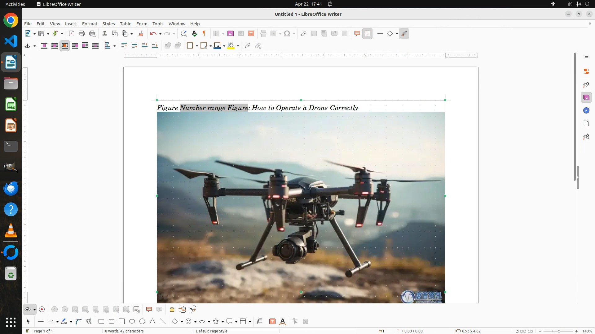Open the Tools menu
595x334 pixels.
tap(158, 24)
